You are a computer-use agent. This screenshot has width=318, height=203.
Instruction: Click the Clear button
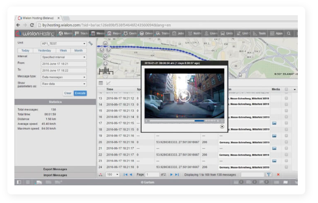[68, 93]
